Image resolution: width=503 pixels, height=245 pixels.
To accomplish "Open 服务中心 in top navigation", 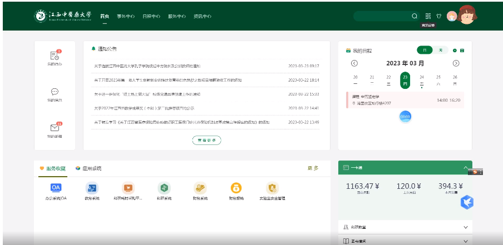I will [x=177, y=16].
